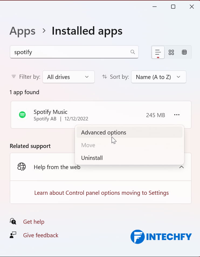
Task: Click the Spotify AB publisher text
Action: tap(45, 119)
